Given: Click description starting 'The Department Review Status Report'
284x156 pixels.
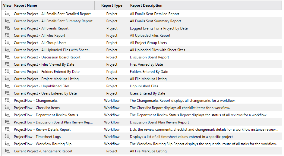Looking at the screenshot, I should click(198, 115).
